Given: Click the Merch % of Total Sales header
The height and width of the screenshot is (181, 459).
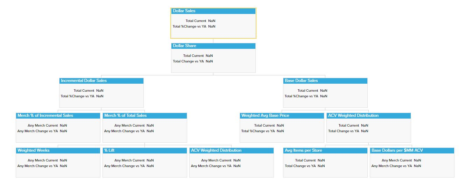Looking at the screenshot, I should click(x=144, y=116).
